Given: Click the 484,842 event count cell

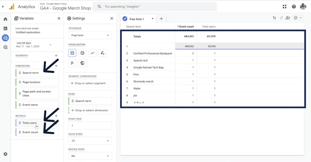Looking at the screenshot, I should pos(186,46).
